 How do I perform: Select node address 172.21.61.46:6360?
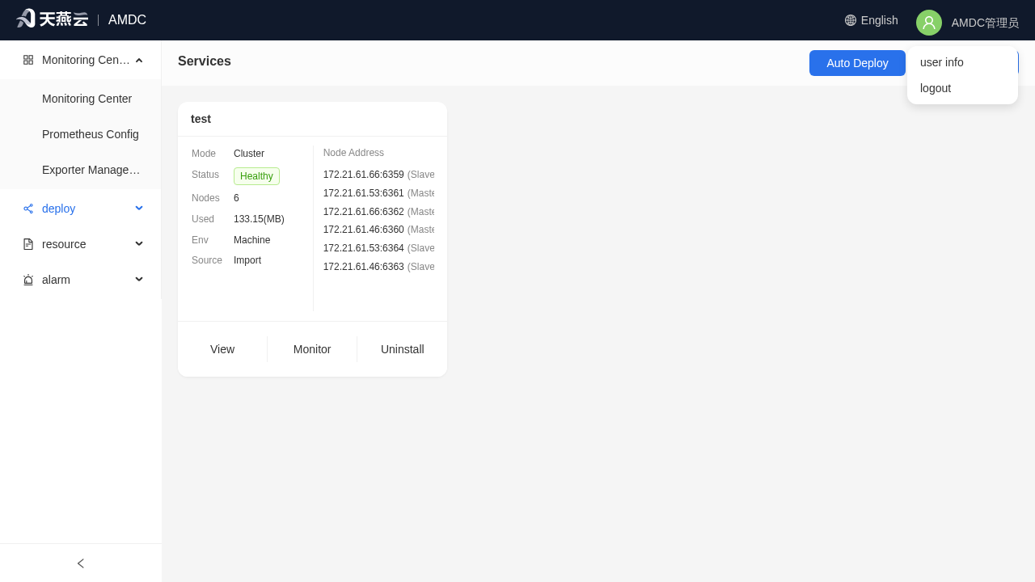364,230
